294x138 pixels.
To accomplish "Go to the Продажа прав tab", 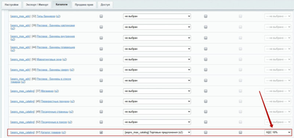I will coord(84,5).
